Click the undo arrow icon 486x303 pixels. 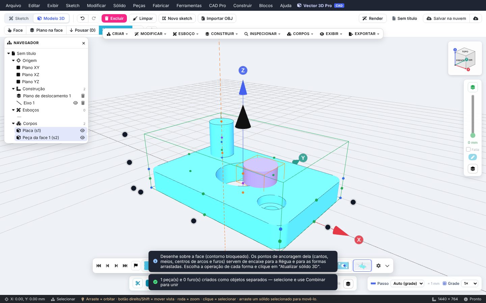click(82, 19)
